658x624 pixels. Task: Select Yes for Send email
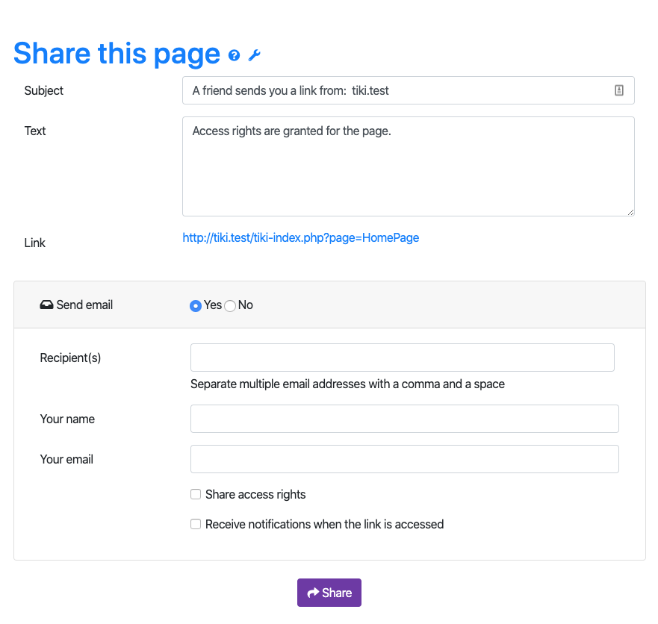[196, 306]
